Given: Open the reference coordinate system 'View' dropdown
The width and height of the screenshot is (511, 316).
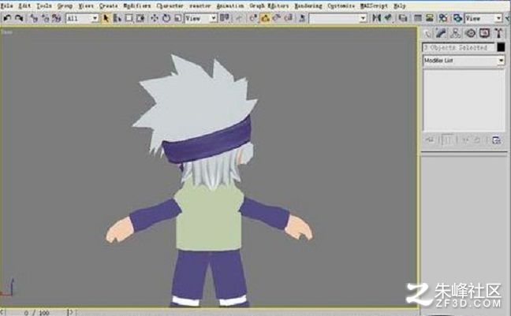Looking at the screenshot, I should click(201, 18).
